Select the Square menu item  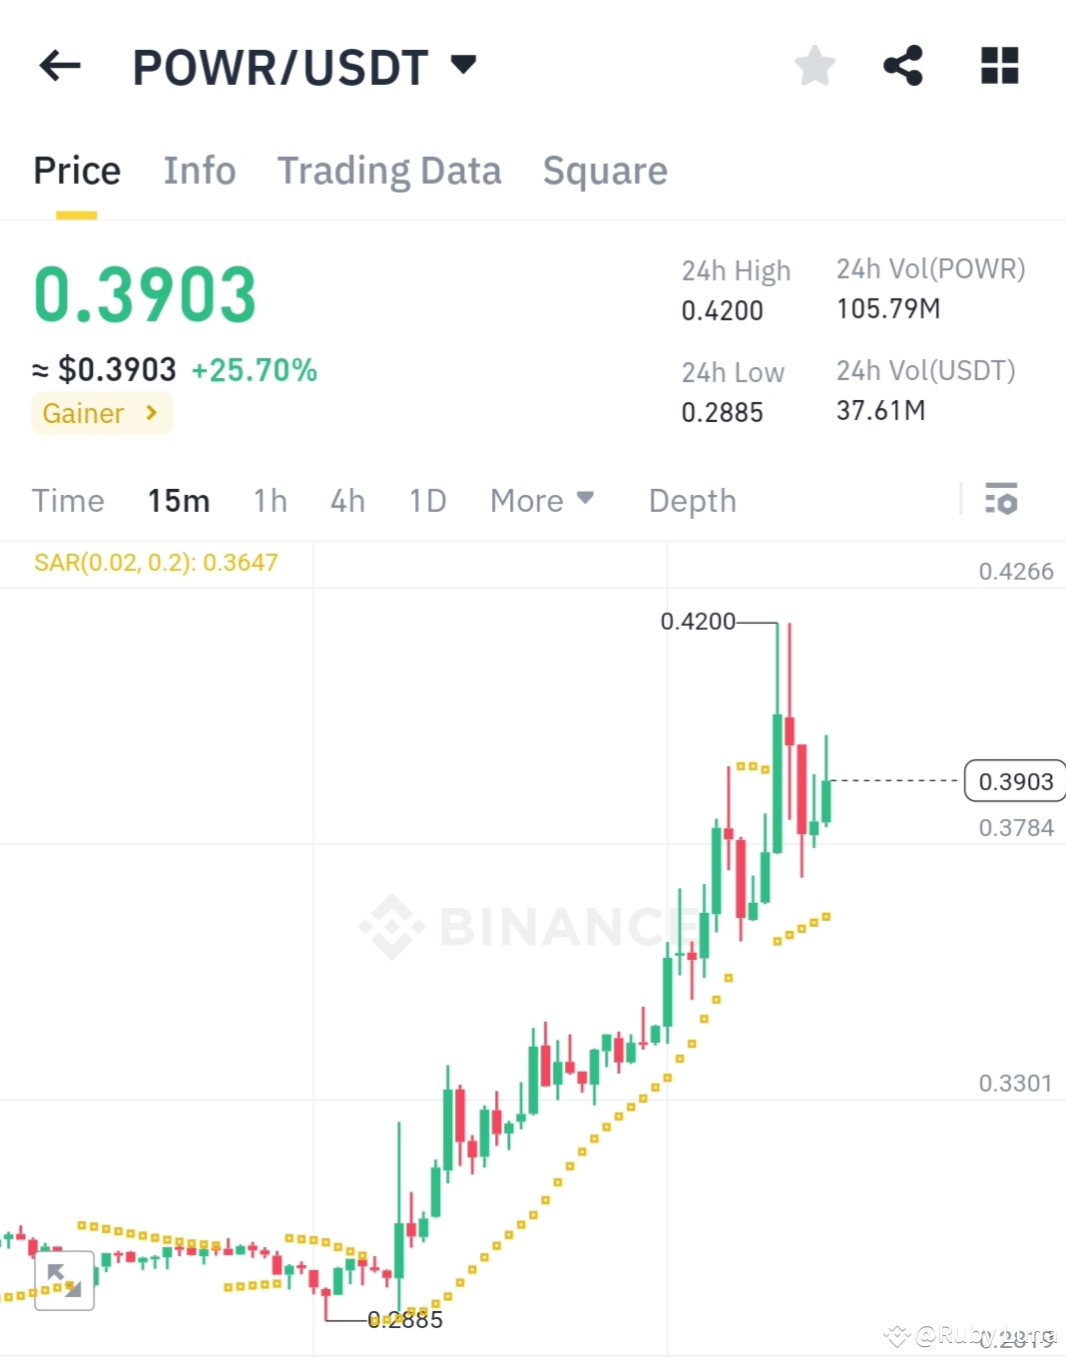coord(605,170)
